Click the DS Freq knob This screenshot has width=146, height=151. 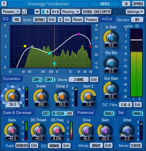coord(57,131)
